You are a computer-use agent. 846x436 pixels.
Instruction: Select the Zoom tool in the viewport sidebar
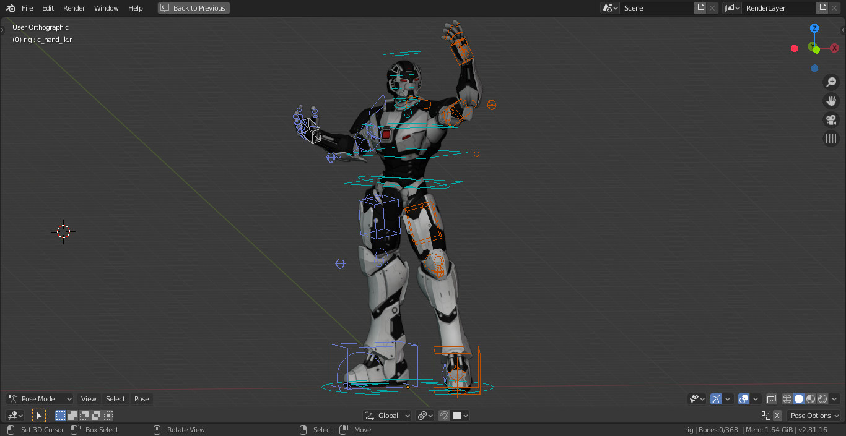831,82
